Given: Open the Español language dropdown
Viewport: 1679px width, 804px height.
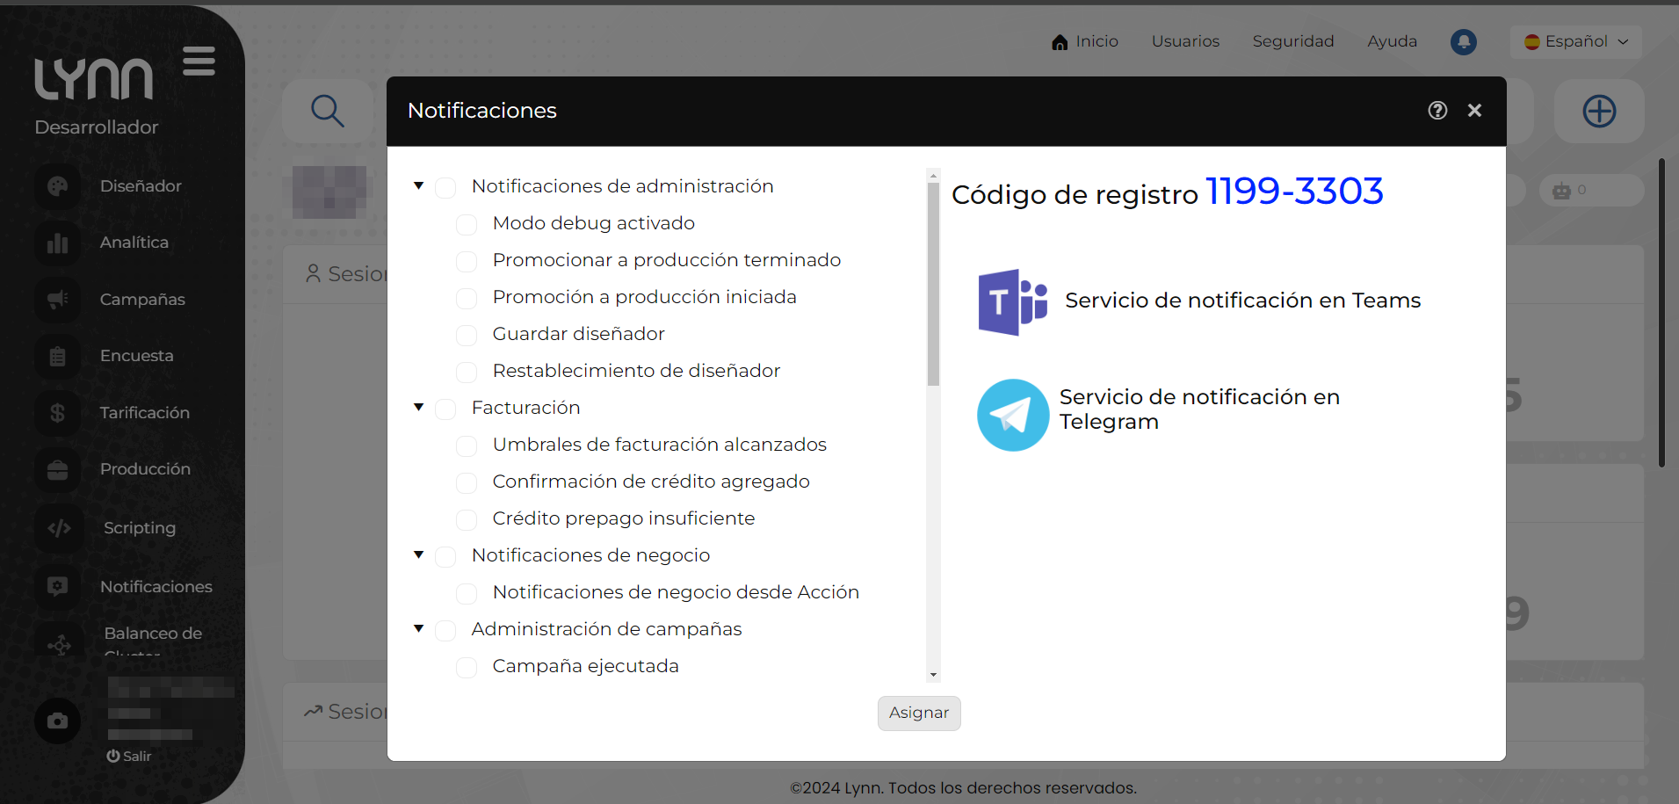Looking at the screenshot, I should [1576, 41].
